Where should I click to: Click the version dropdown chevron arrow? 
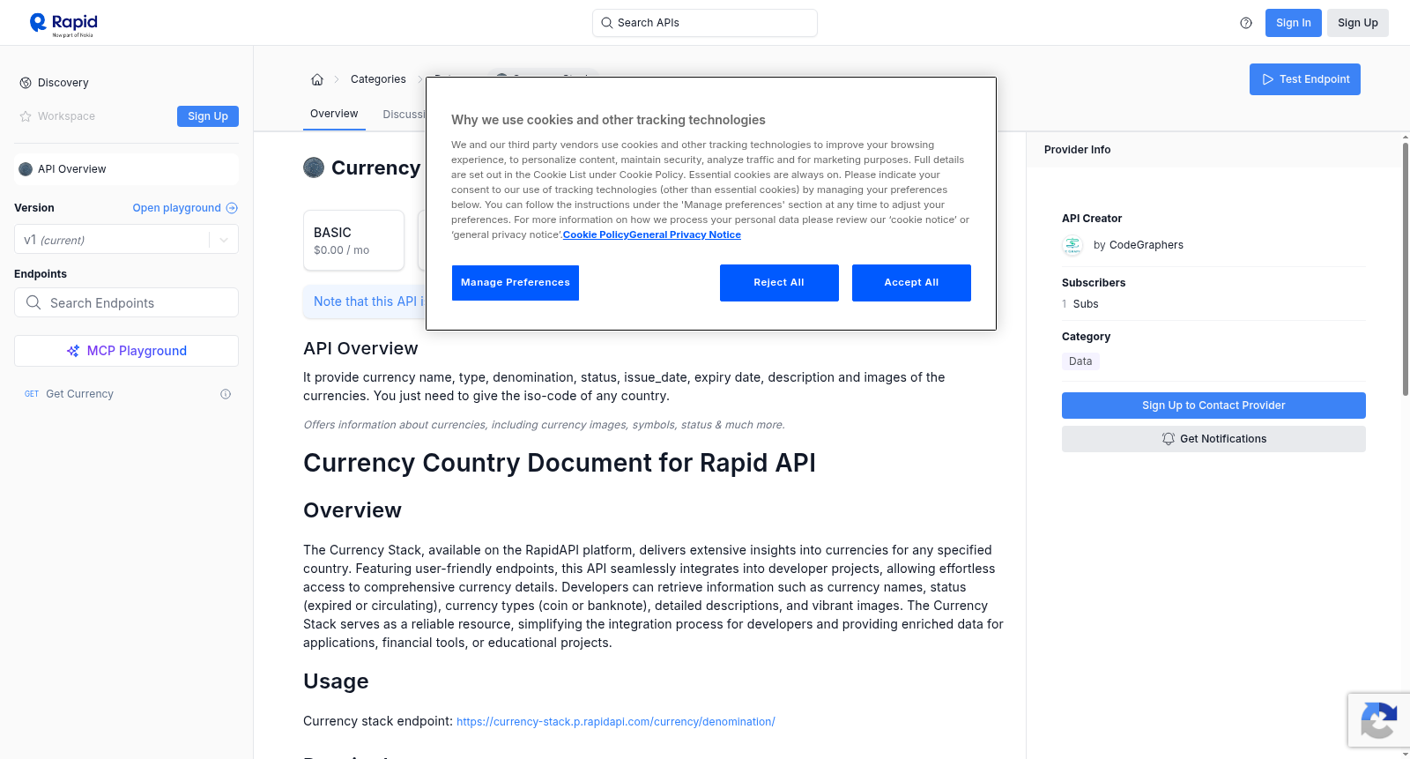tap(224, 240)
